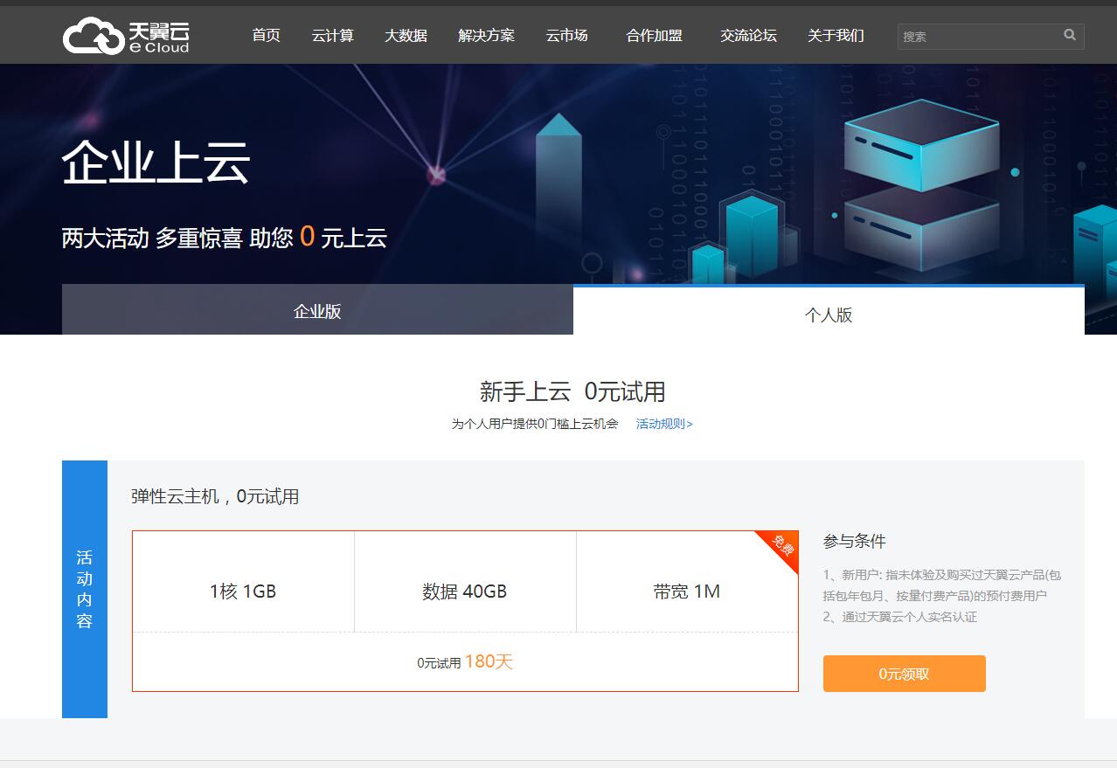The width and height of the screenshot is (1117, 768).
Task: Open the 关于我们 page
Action: tap(836, 36)
